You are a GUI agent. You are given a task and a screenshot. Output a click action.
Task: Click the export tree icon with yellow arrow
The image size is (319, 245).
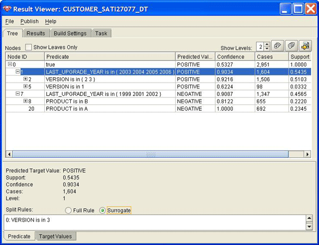(305, 46)
